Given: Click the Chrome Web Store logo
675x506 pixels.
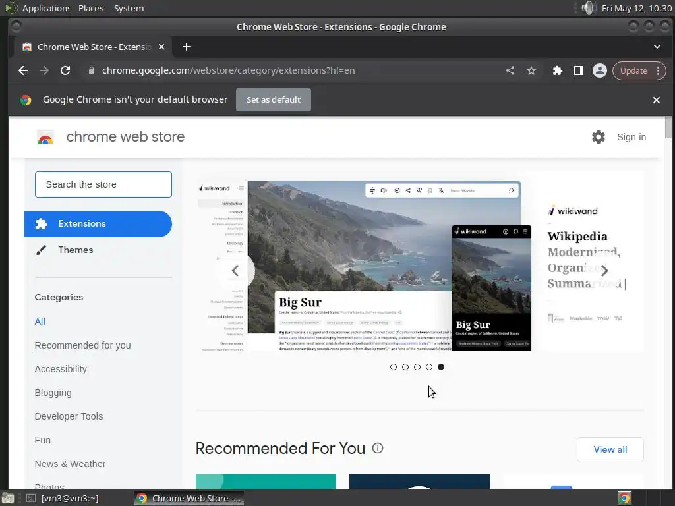Looking at the screenshot, I should coord(45,137).
